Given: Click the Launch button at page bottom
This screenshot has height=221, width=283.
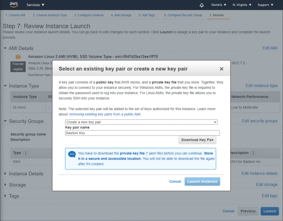Looking at the screenshot, I should coord(269,211).
